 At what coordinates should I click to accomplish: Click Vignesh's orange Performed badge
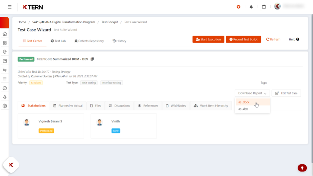tap(46, 131)
